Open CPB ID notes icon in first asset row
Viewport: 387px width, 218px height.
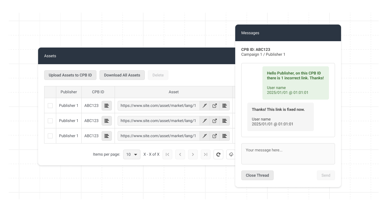coord(107,106)
